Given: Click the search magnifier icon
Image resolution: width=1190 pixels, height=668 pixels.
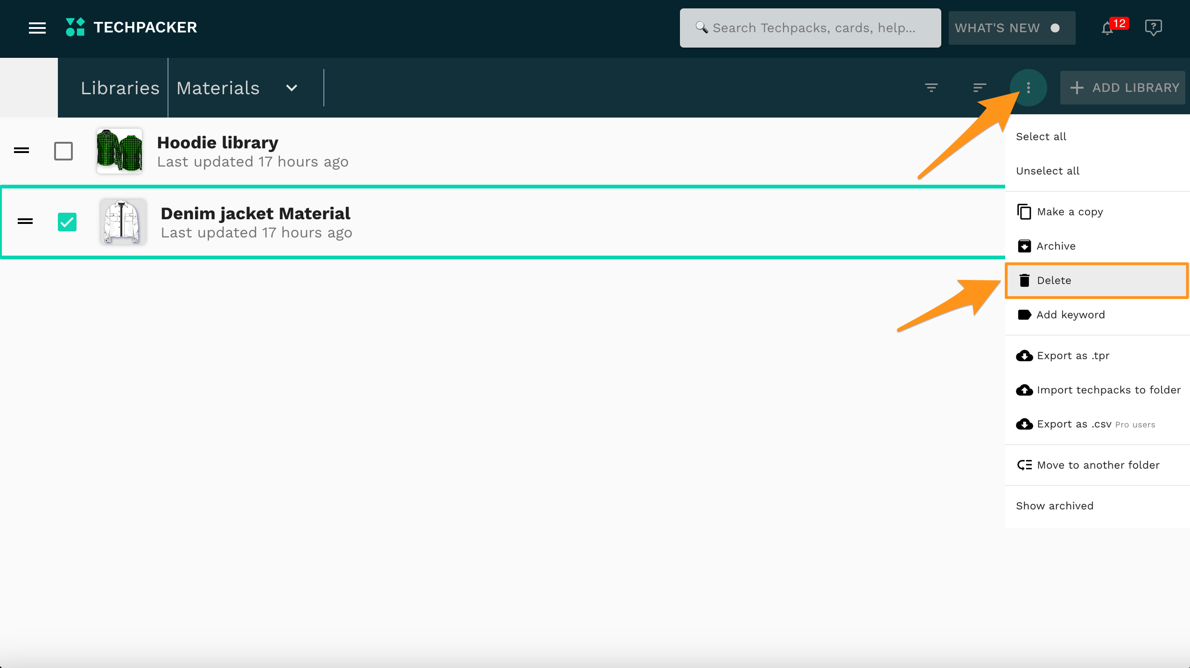Looking at the screenshot, I should (x=702, y=28).
